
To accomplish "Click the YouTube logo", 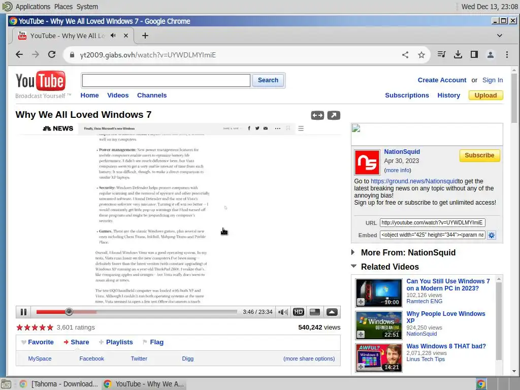I will click(x=41, y=81).
